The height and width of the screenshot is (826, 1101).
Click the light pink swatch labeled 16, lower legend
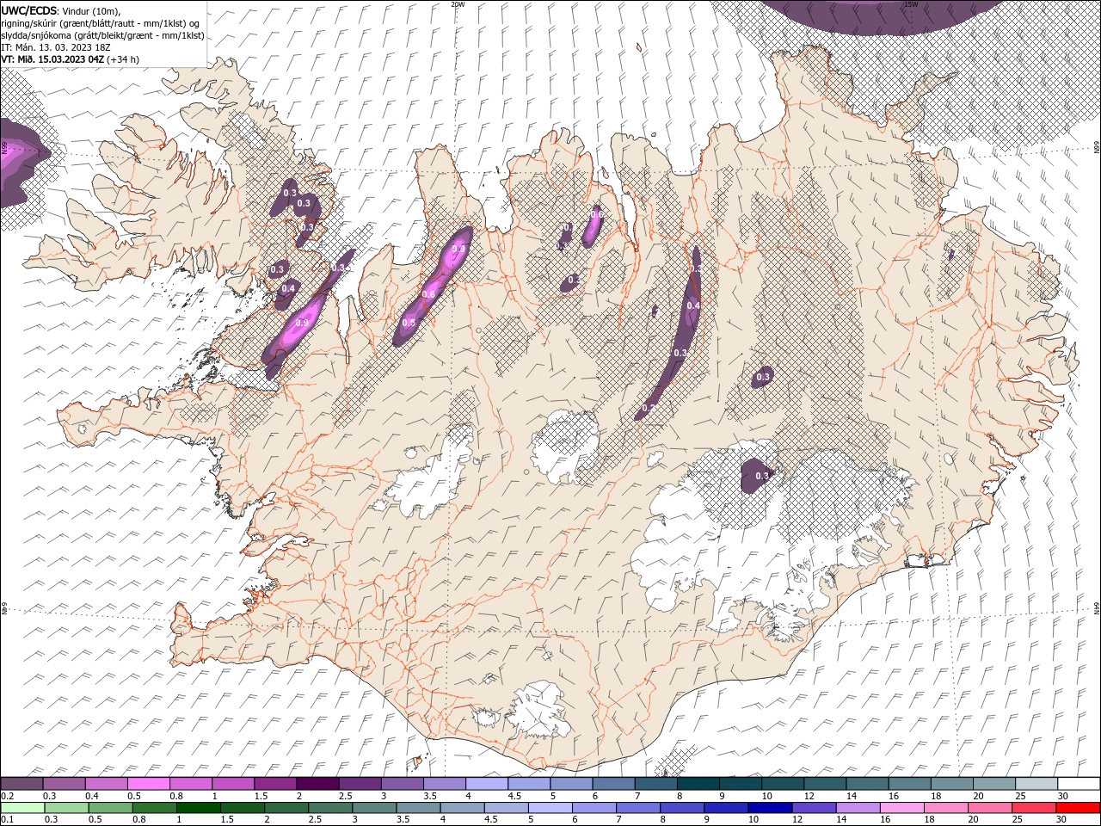click(x=902, y=808)
